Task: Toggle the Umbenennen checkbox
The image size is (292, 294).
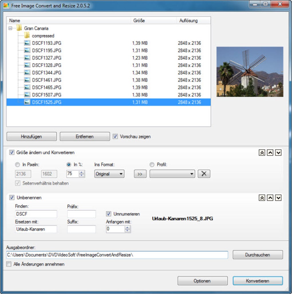Action: click(x=12, y=197)
